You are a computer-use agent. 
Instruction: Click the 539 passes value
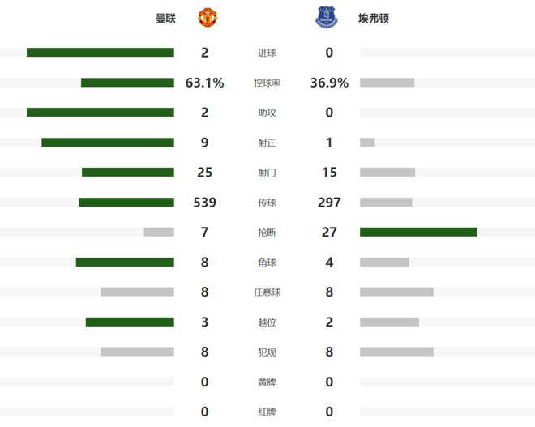pyautogui.click(x=204, y=203)
